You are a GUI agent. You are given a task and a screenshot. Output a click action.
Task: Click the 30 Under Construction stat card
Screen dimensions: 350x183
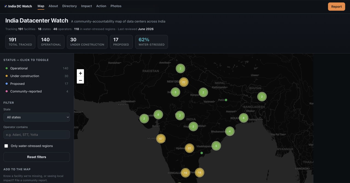(x=87, y=42)
